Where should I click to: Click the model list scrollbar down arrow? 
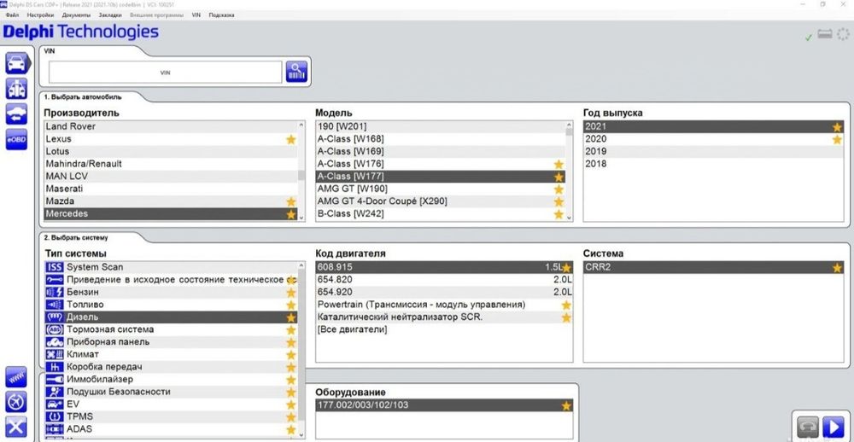570,218
